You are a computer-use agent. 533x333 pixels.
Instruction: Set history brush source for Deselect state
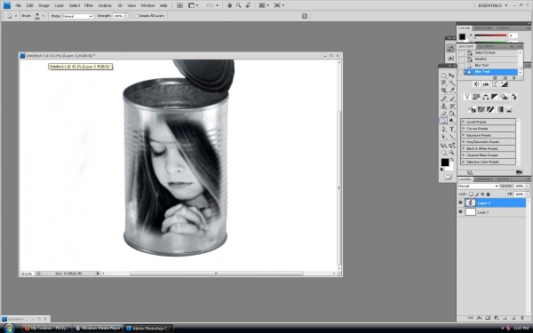(x=461, y=59)
